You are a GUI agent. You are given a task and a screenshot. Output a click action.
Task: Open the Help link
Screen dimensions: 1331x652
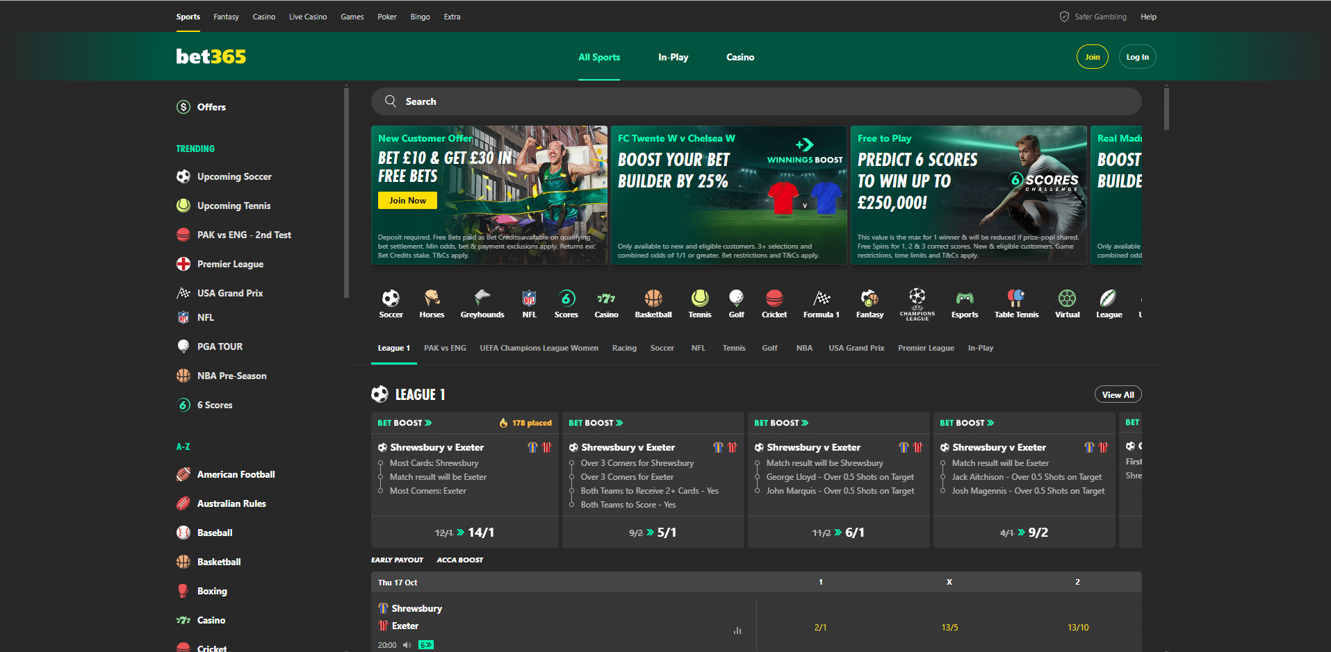click(x=1148, y=17)
